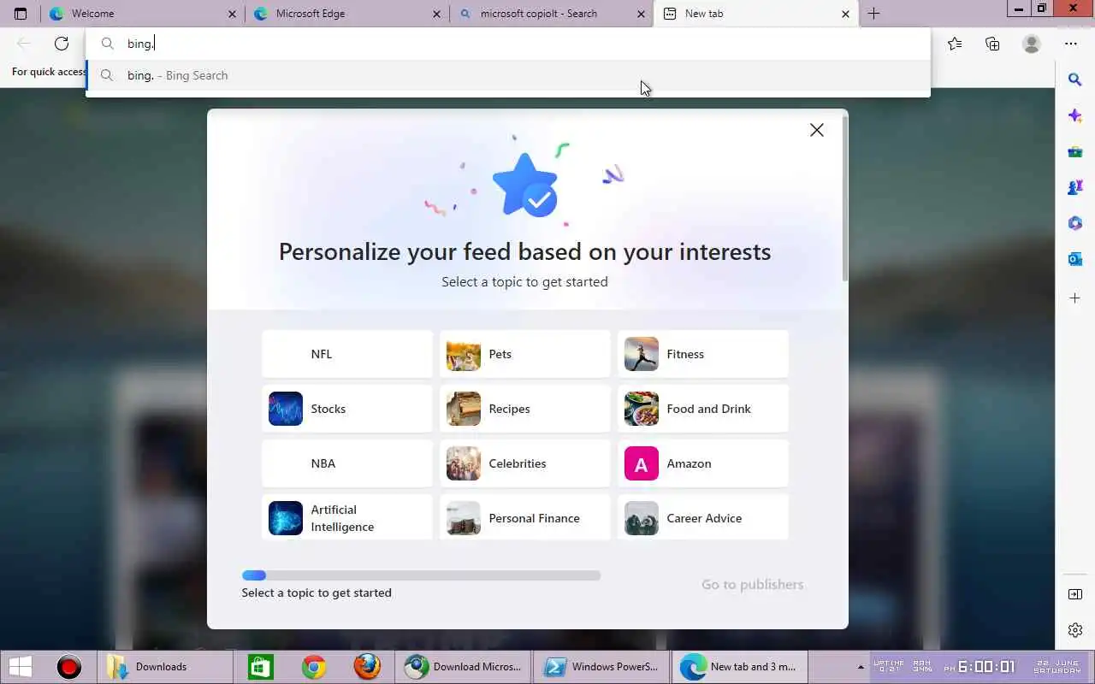Close the microsoft copiolt Search tab
This screenshot has width=1095, height=684.
coord(642,14)
